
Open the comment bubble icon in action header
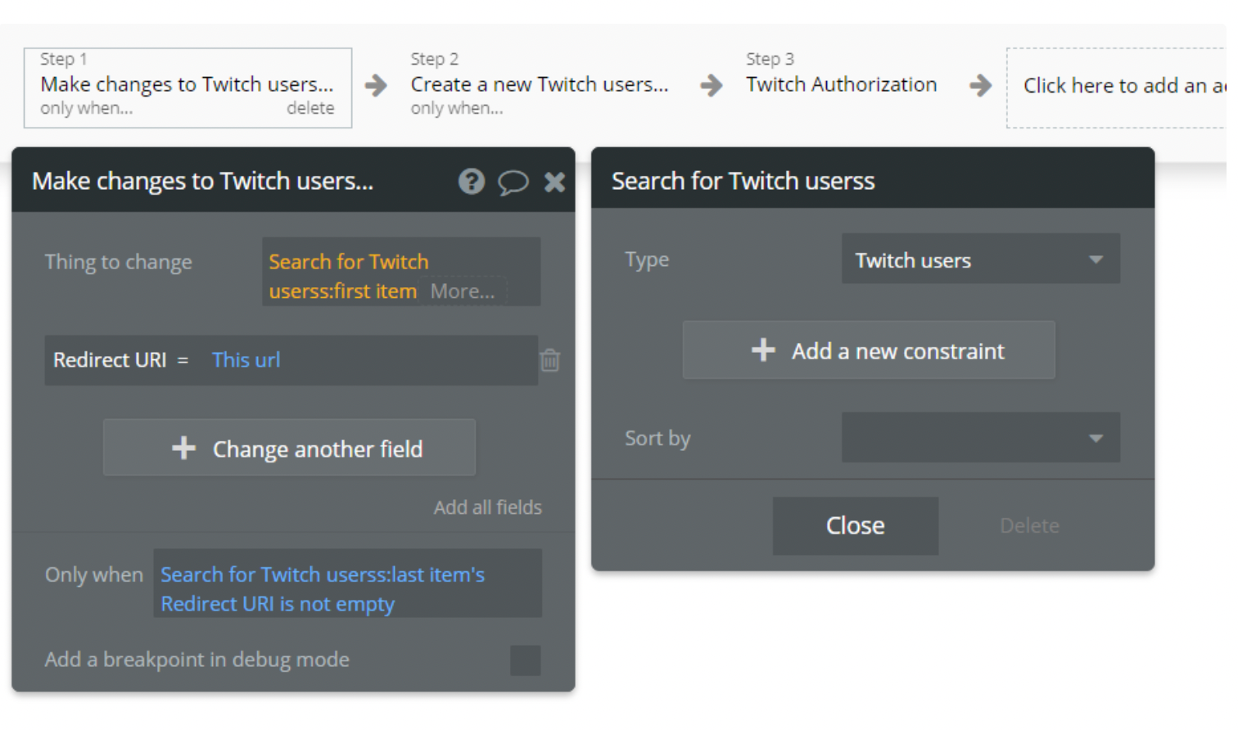(x=513, y=182)
